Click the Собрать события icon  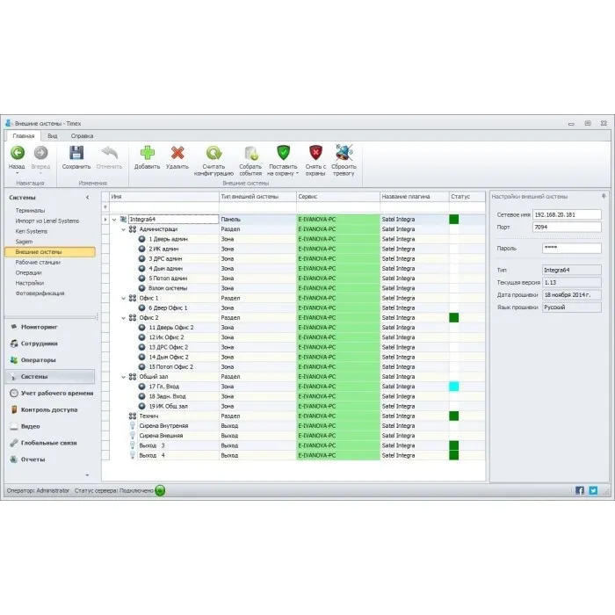[x=250, y=153]
